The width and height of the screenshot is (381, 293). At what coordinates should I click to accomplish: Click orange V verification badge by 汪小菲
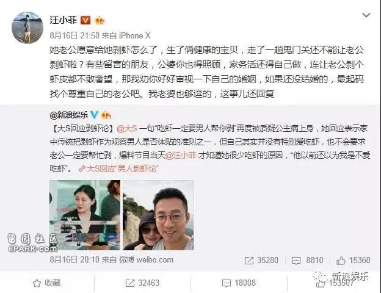point(85,20)
